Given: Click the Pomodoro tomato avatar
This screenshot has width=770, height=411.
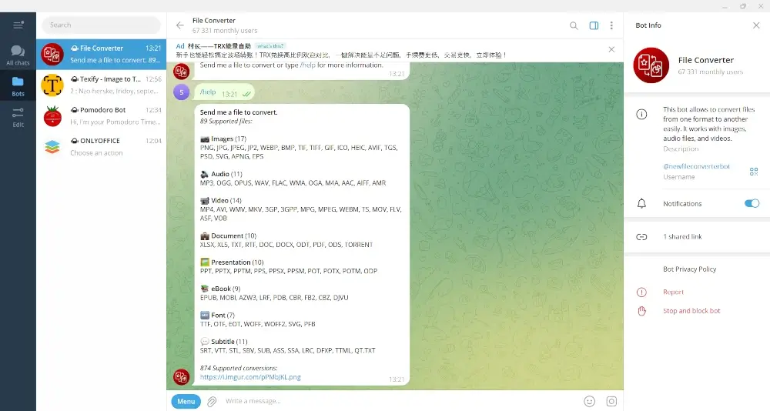Looking at the screenshot, I should coord(52,116).
